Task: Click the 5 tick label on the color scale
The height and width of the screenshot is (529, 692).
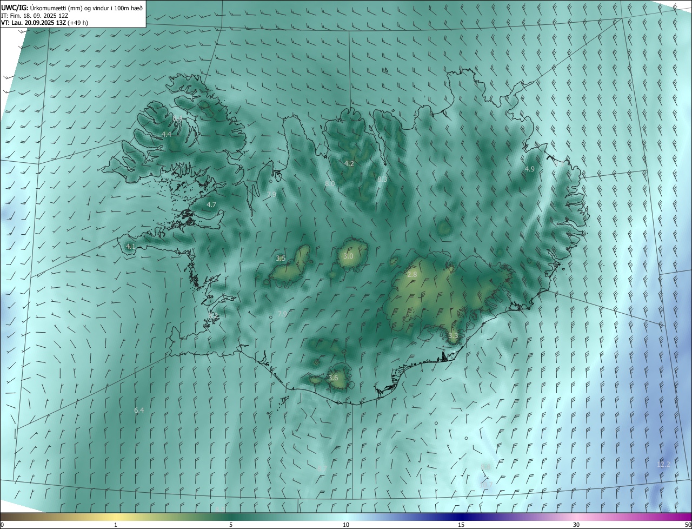Action: coord(231,525)
